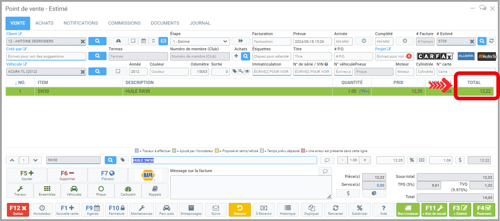The image size is (500, 221).
Task: Clear the selected client ANTOINE DESROSIERS
Action: [83, 41]
